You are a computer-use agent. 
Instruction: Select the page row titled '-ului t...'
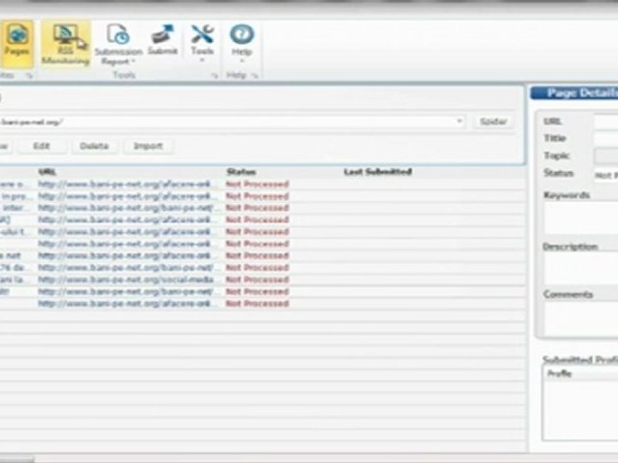coord(262,232)
